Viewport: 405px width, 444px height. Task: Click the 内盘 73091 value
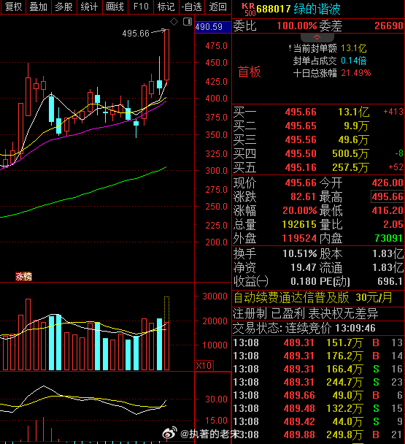pos(388,238)
